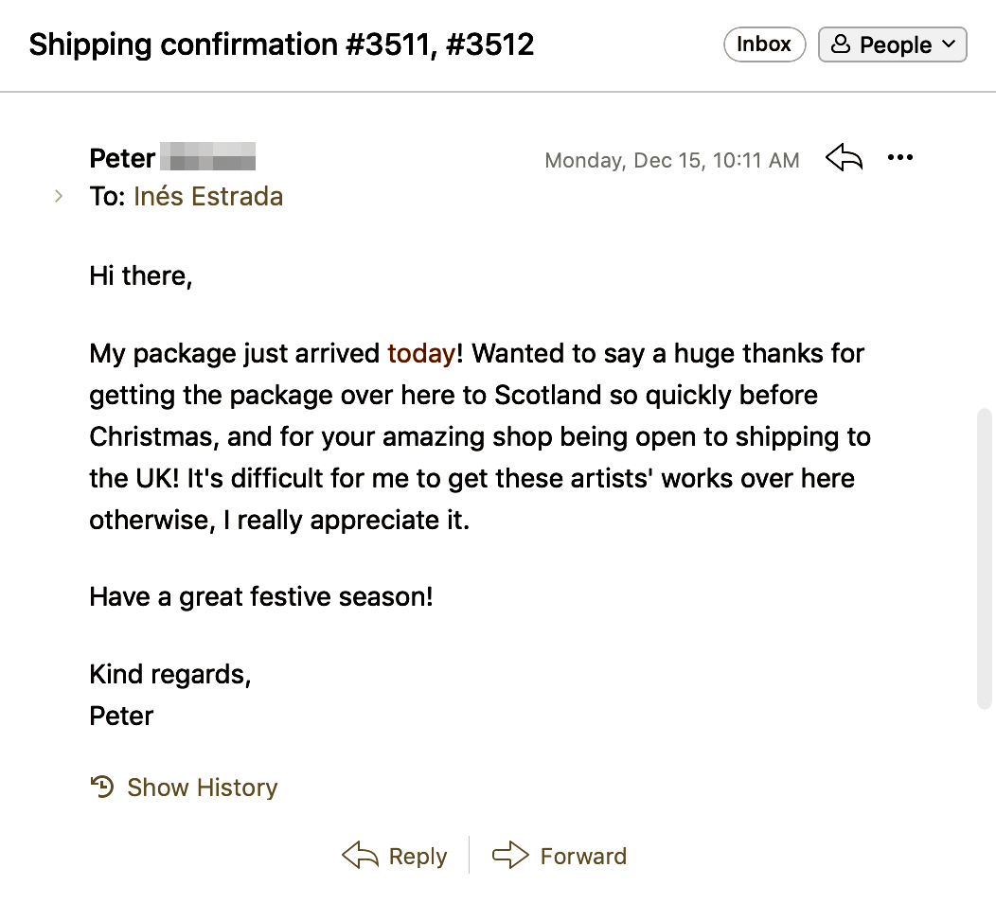Click the Reply text button below the message
This screenshot has width=996, height=903.
418,857
